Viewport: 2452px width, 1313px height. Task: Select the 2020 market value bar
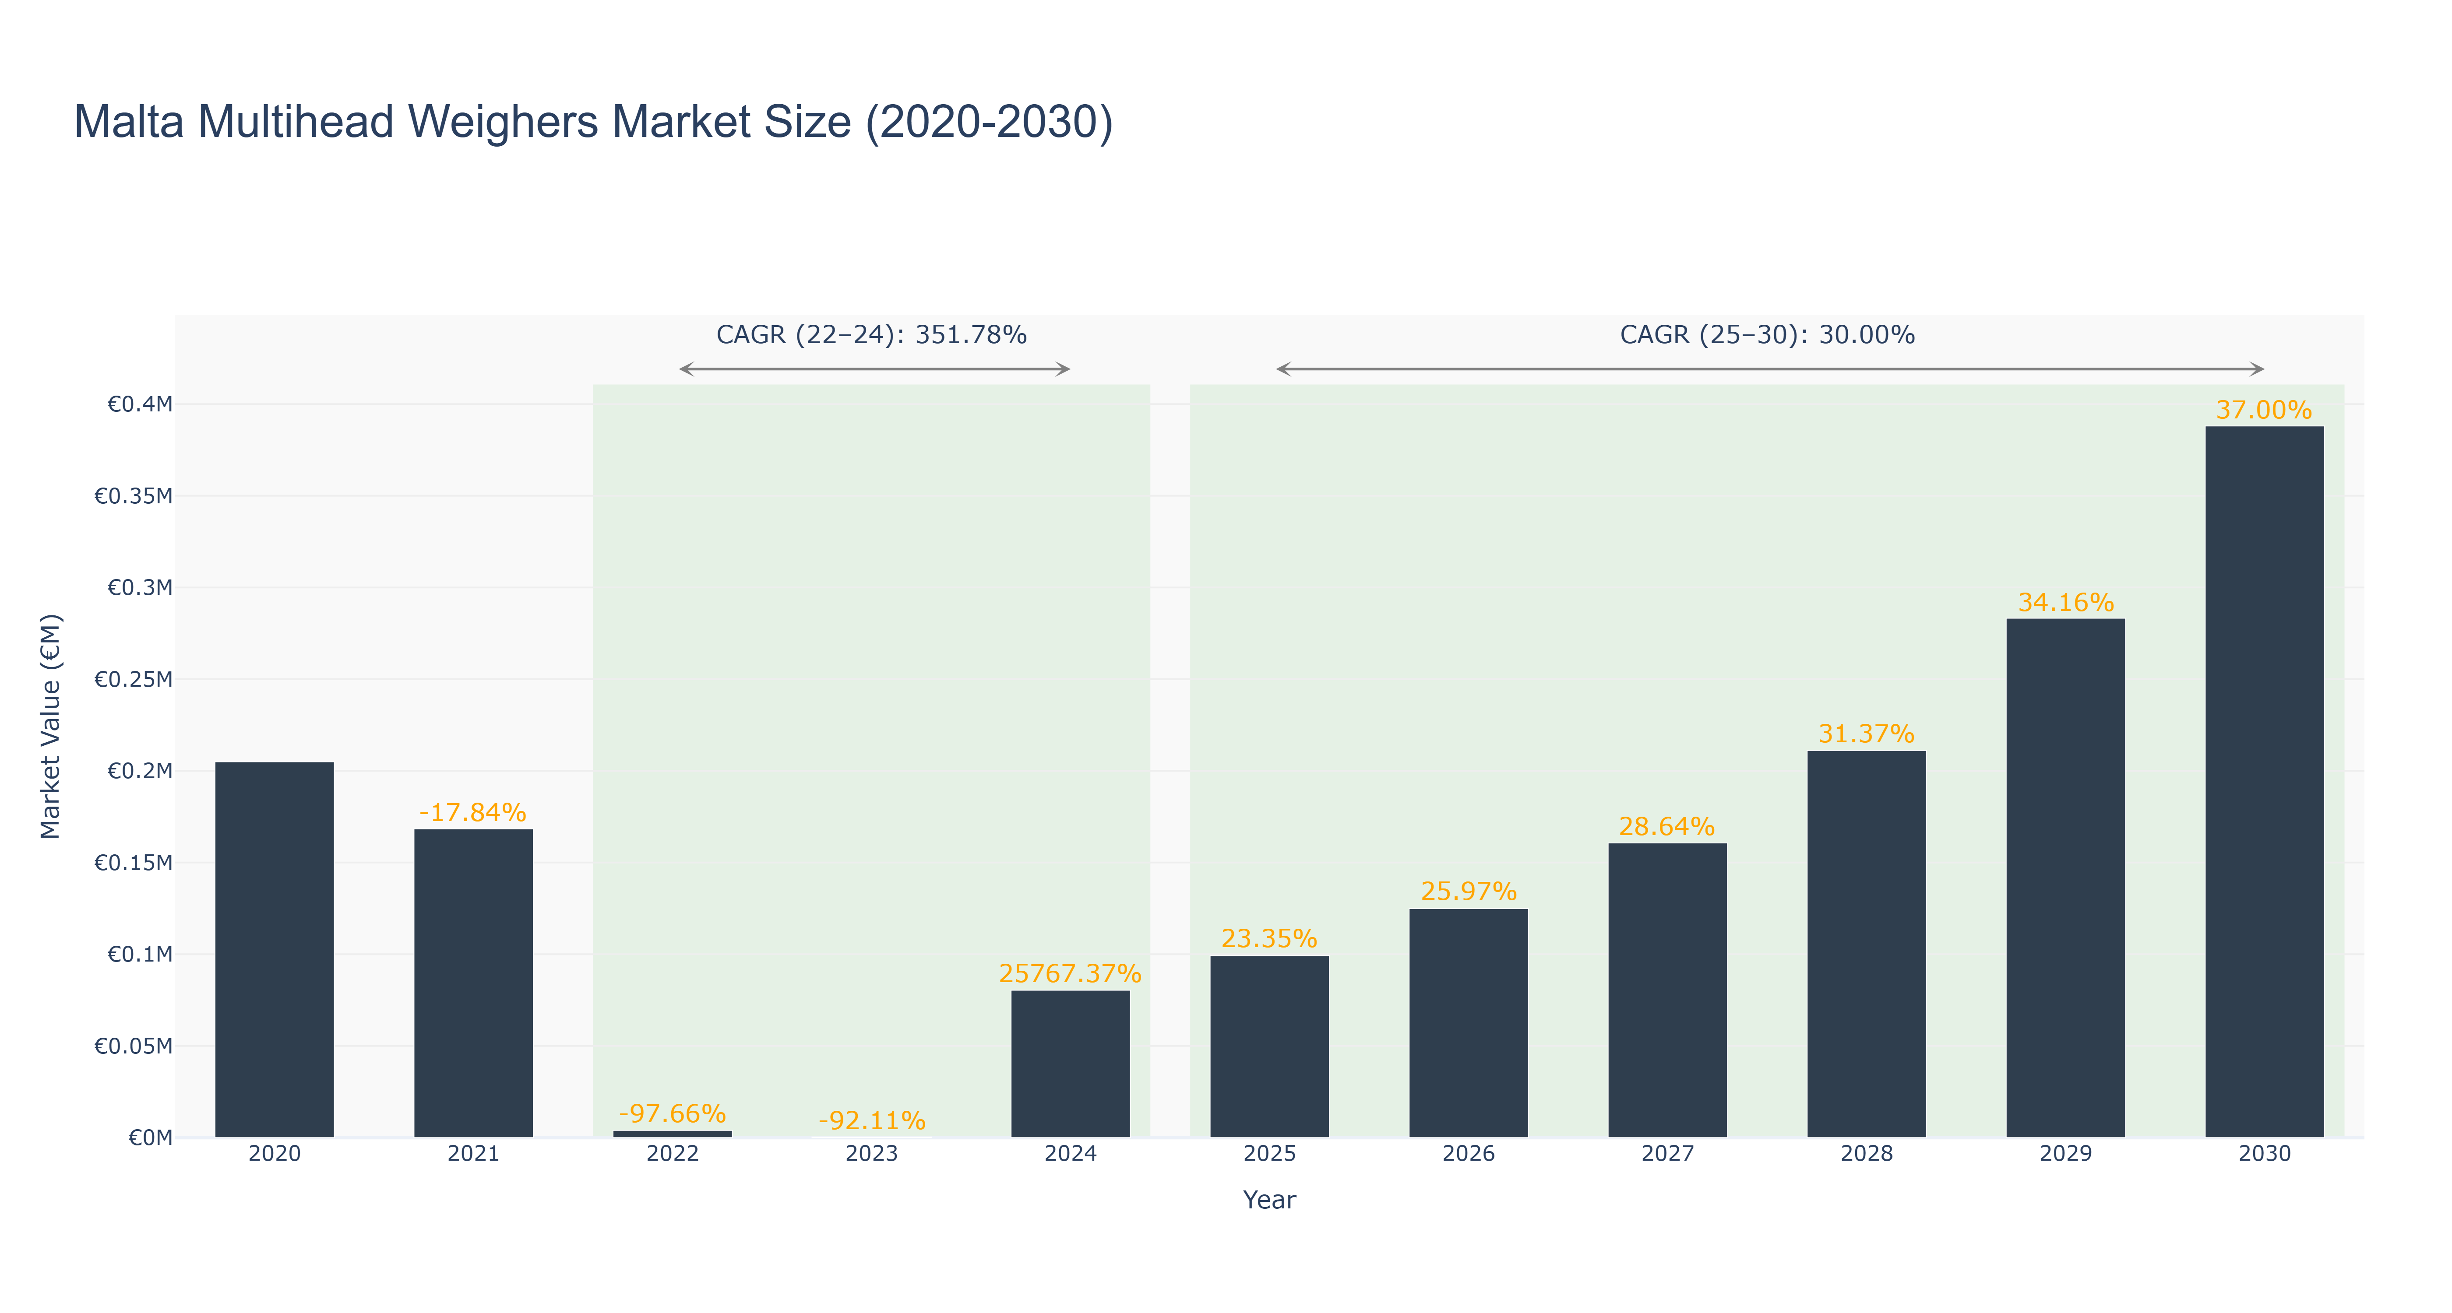click(x=274, y=950)
